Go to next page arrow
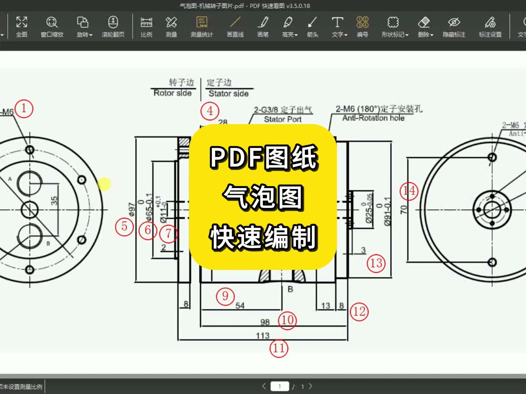Viewport: 526px width, 394px height. pyautogui.click(x=310, y=386)
